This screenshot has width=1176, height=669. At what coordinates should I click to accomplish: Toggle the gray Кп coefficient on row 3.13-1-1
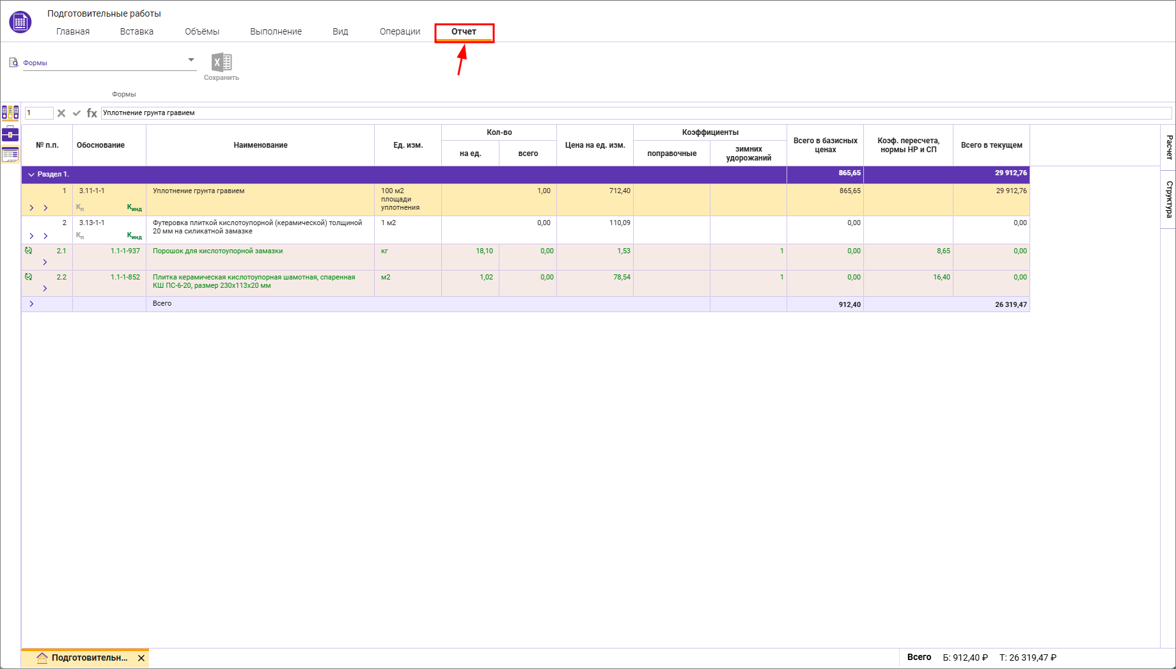coord(80,236)
